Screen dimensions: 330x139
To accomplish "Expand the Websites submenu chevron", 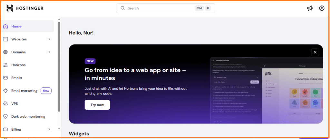I will (x=49, y=39).
